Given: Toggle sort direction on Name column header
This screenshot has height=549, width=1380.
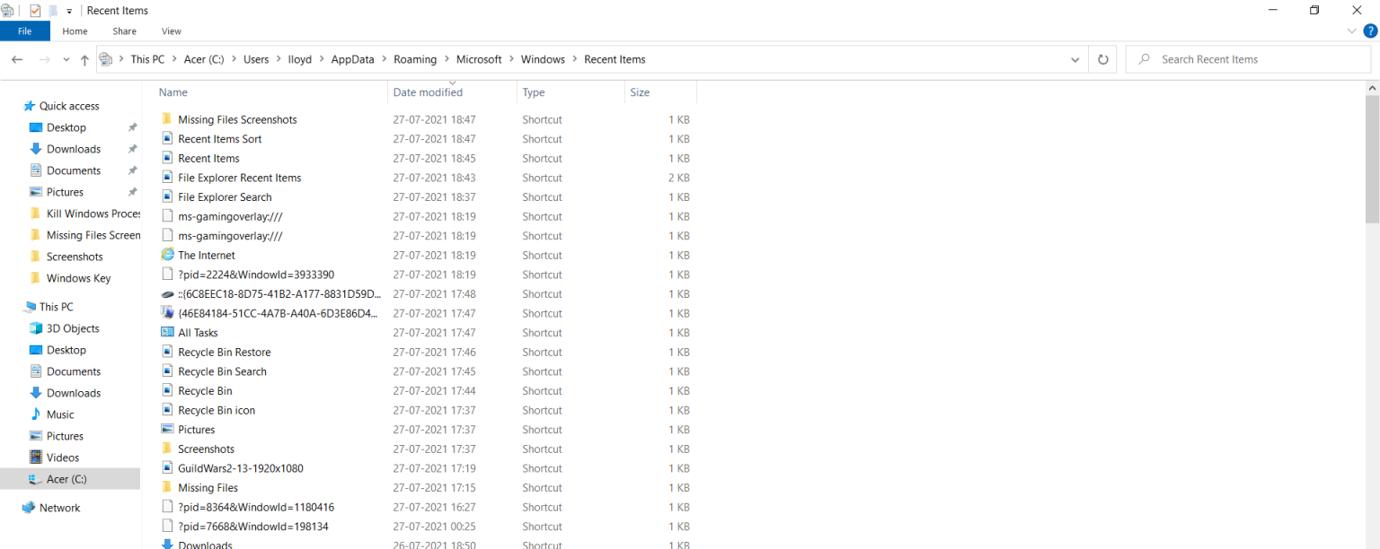Looking at the screenshot, I should [172, 92].
